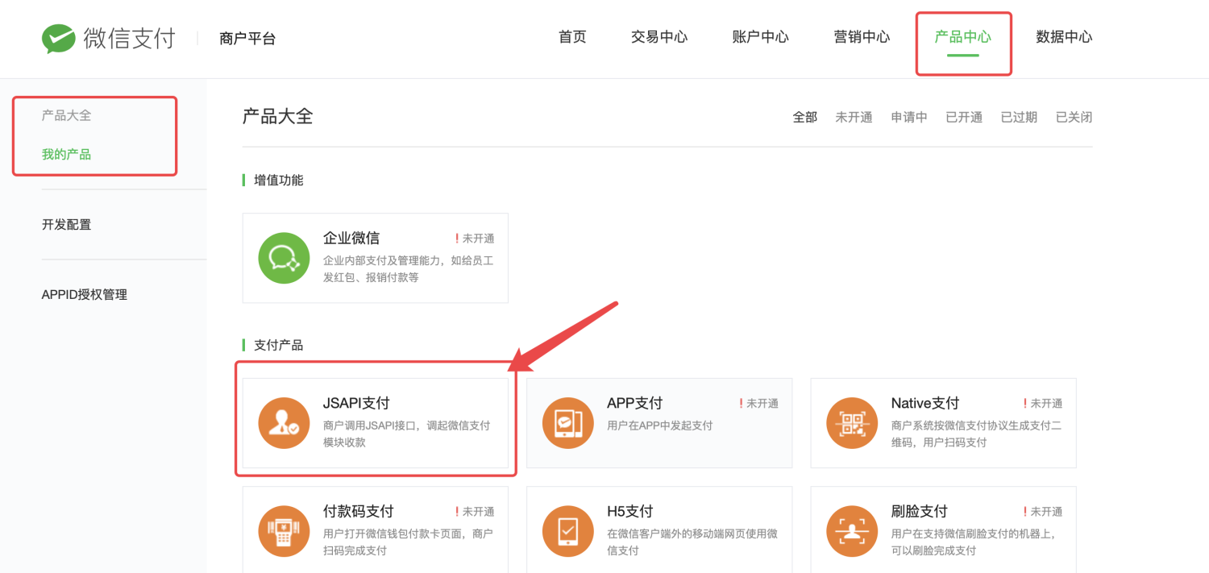This screenshot has height=573, width=1209.
Task: Click the H5支付 tablet icon
Action: [568, 531]
